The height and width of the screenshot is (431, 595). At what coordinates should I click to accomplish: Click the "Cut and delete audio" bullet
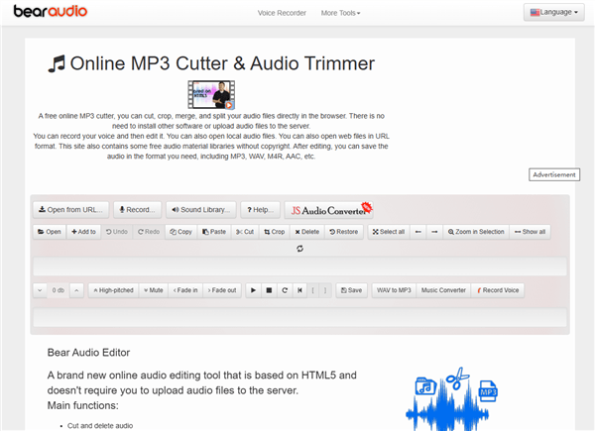[100, 426]
